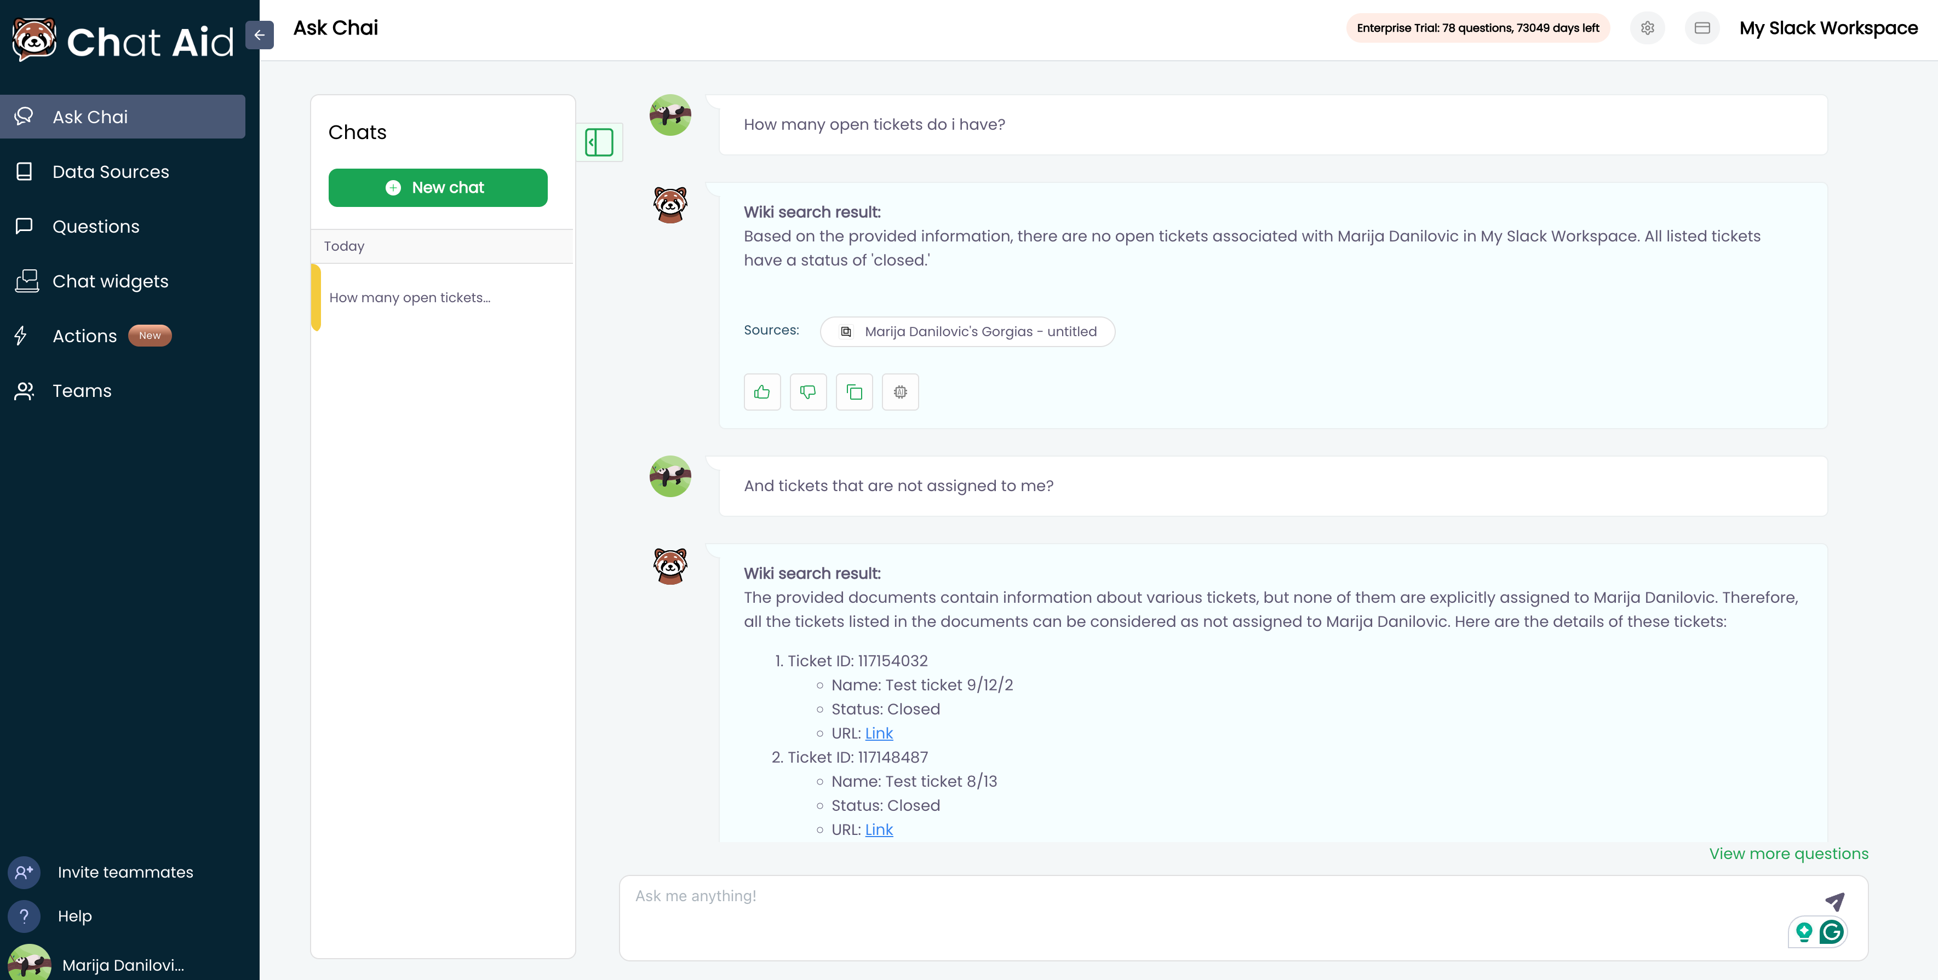Viewport: 1938px width, 980px height.
Task: Start a New chat
Action: pyautogui.click(x=438, y=187)
